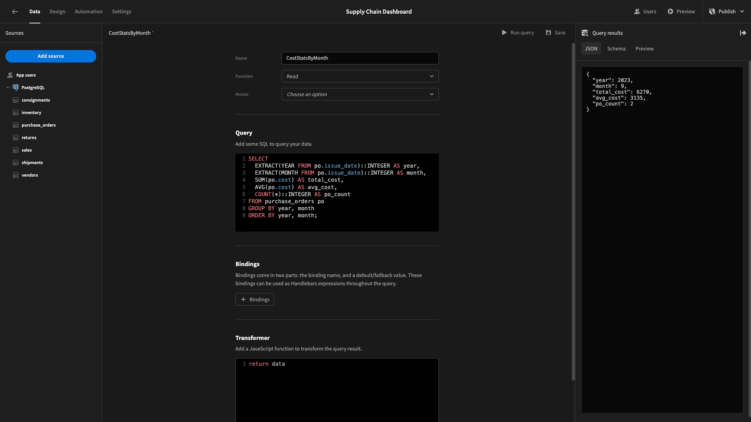Click the Query results panel icon

585,33
